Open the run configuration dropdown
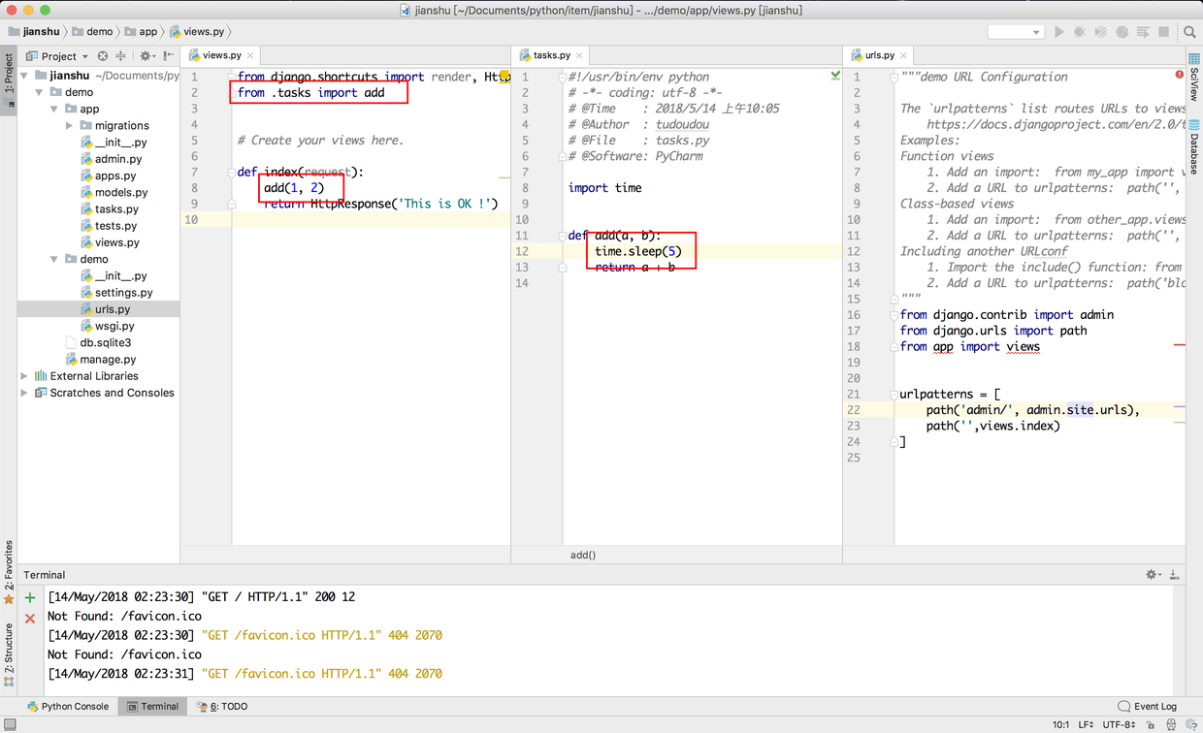This screenshot has height=733, width=1203. click(1016, 32)
